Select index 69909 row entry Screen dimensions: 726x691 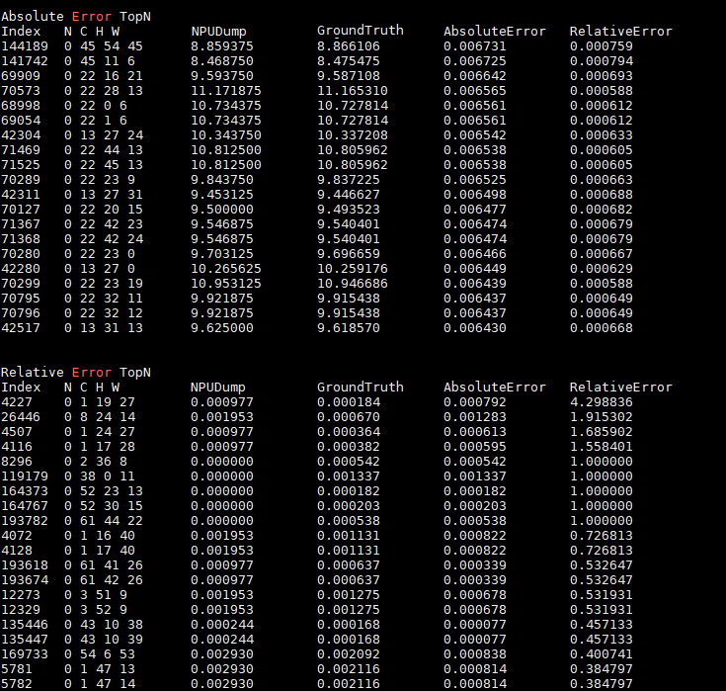click(x=20, y=74)
